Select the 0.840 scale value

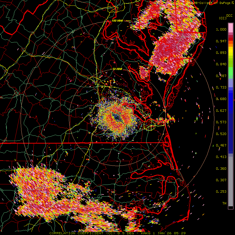(x=221, y=64)
